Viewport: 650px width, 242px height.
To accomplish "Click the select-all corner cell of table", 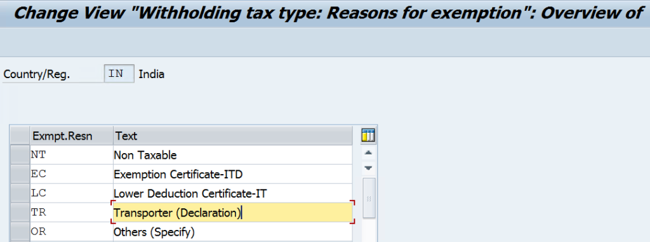I will pos(20,136).
